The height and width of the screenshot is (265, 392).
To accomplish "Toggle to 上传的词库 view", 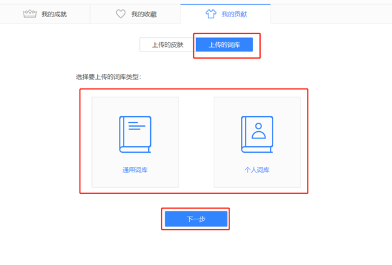I will tap(223, 45).
